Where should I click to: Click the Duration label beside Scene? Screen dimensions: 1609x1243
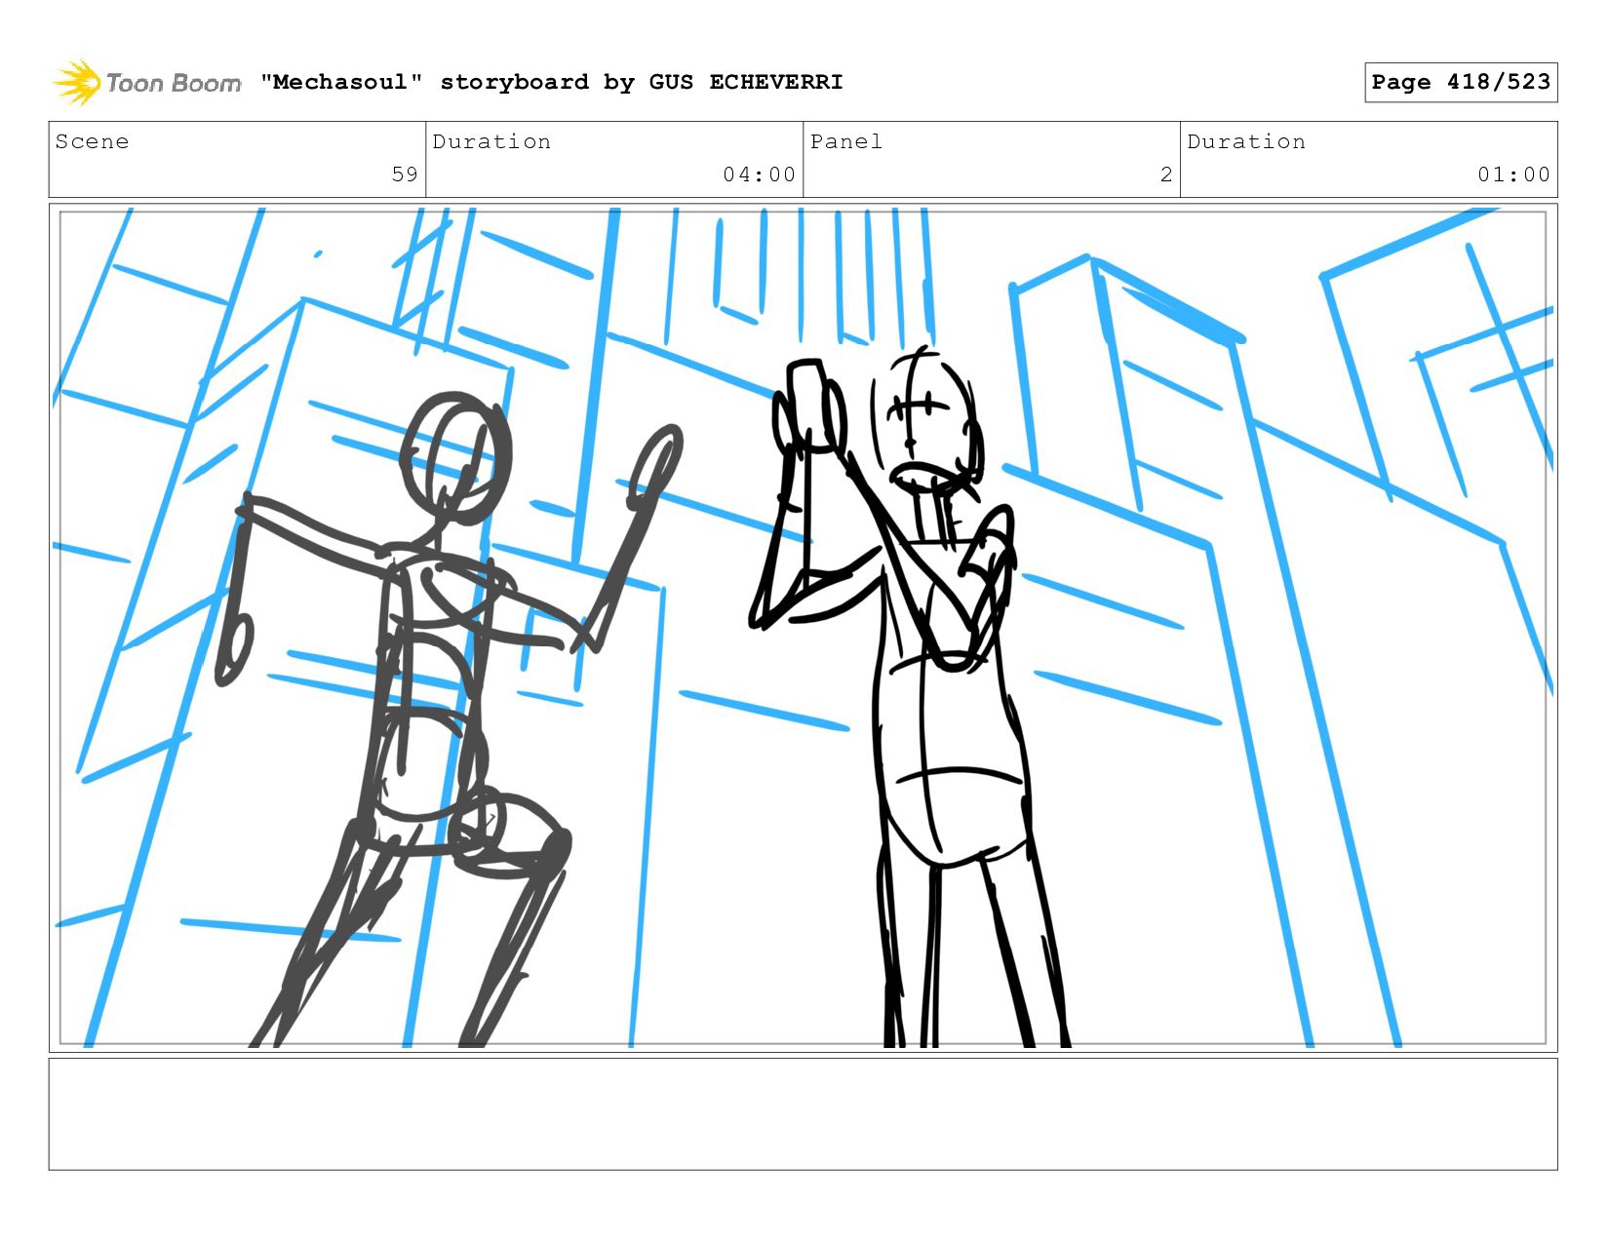491,141
